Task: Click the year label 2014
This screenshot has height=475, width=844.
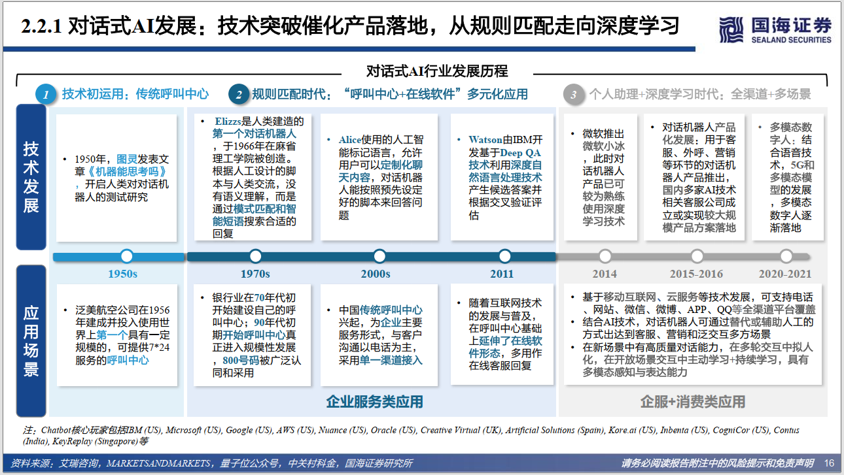Action: coord(605,274)
